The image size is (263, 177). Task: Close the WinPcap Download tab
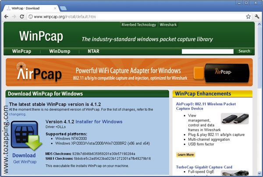pos(55,8)
